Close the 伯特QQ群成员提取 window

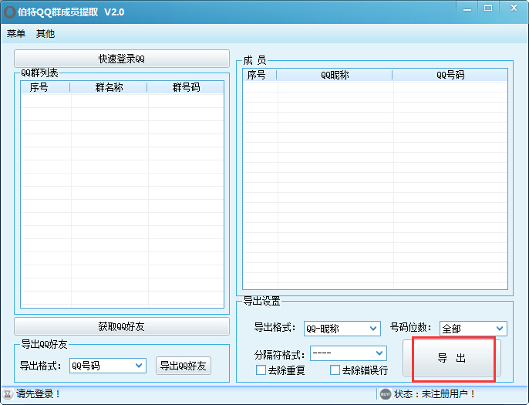click(x=514, y=8)
